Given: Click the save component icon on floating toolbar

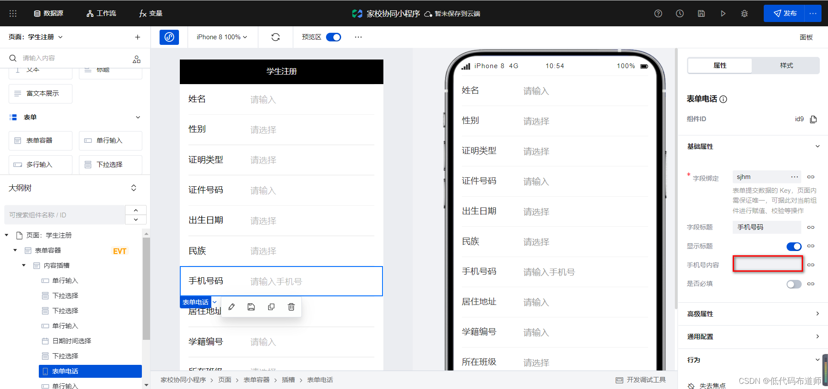Looking at the screenshot, I should tap(251, 307).
